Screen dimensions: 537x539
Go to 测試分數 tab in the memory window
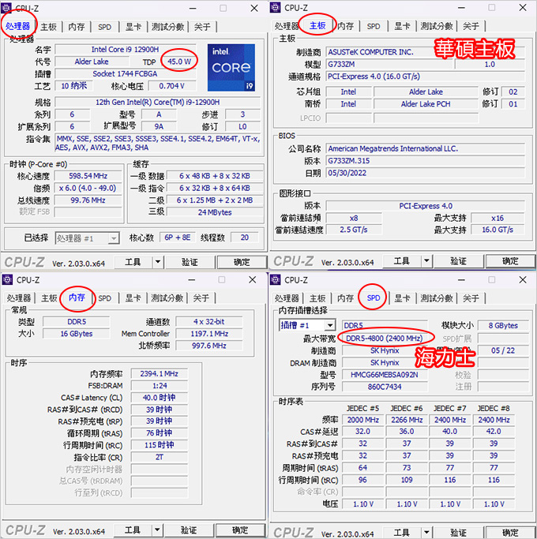coord(167,298)
